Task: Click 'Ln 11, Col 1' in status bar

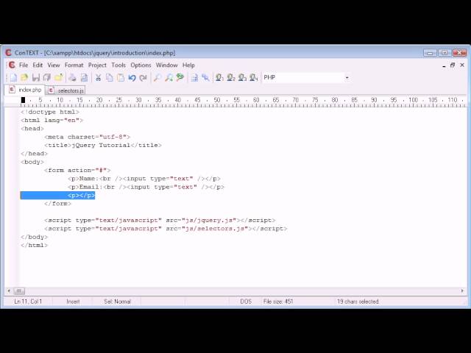Action: click(x=28, y=302)
